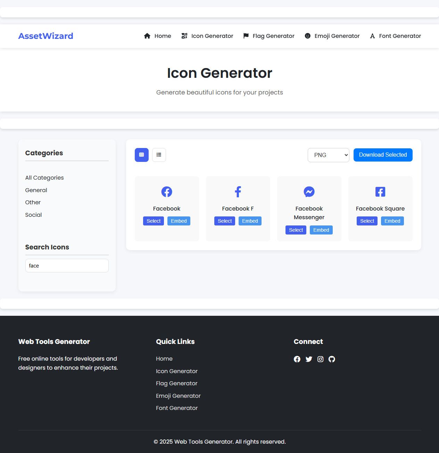Screen dimensions: 439x453
Task: Click the footer Font Generator link
Action: 177,408
